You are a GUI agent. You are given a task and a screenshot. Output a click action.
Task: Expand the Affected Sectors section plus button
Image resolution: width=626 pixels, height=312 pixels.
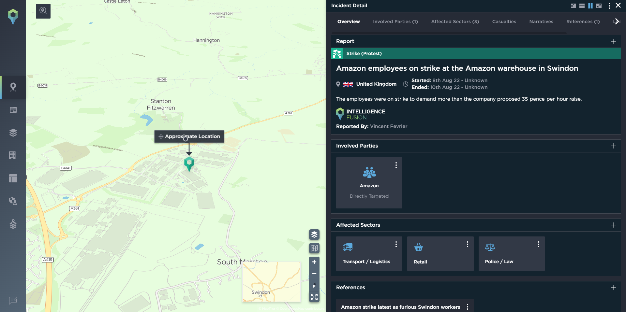click(x=613, y=225)
